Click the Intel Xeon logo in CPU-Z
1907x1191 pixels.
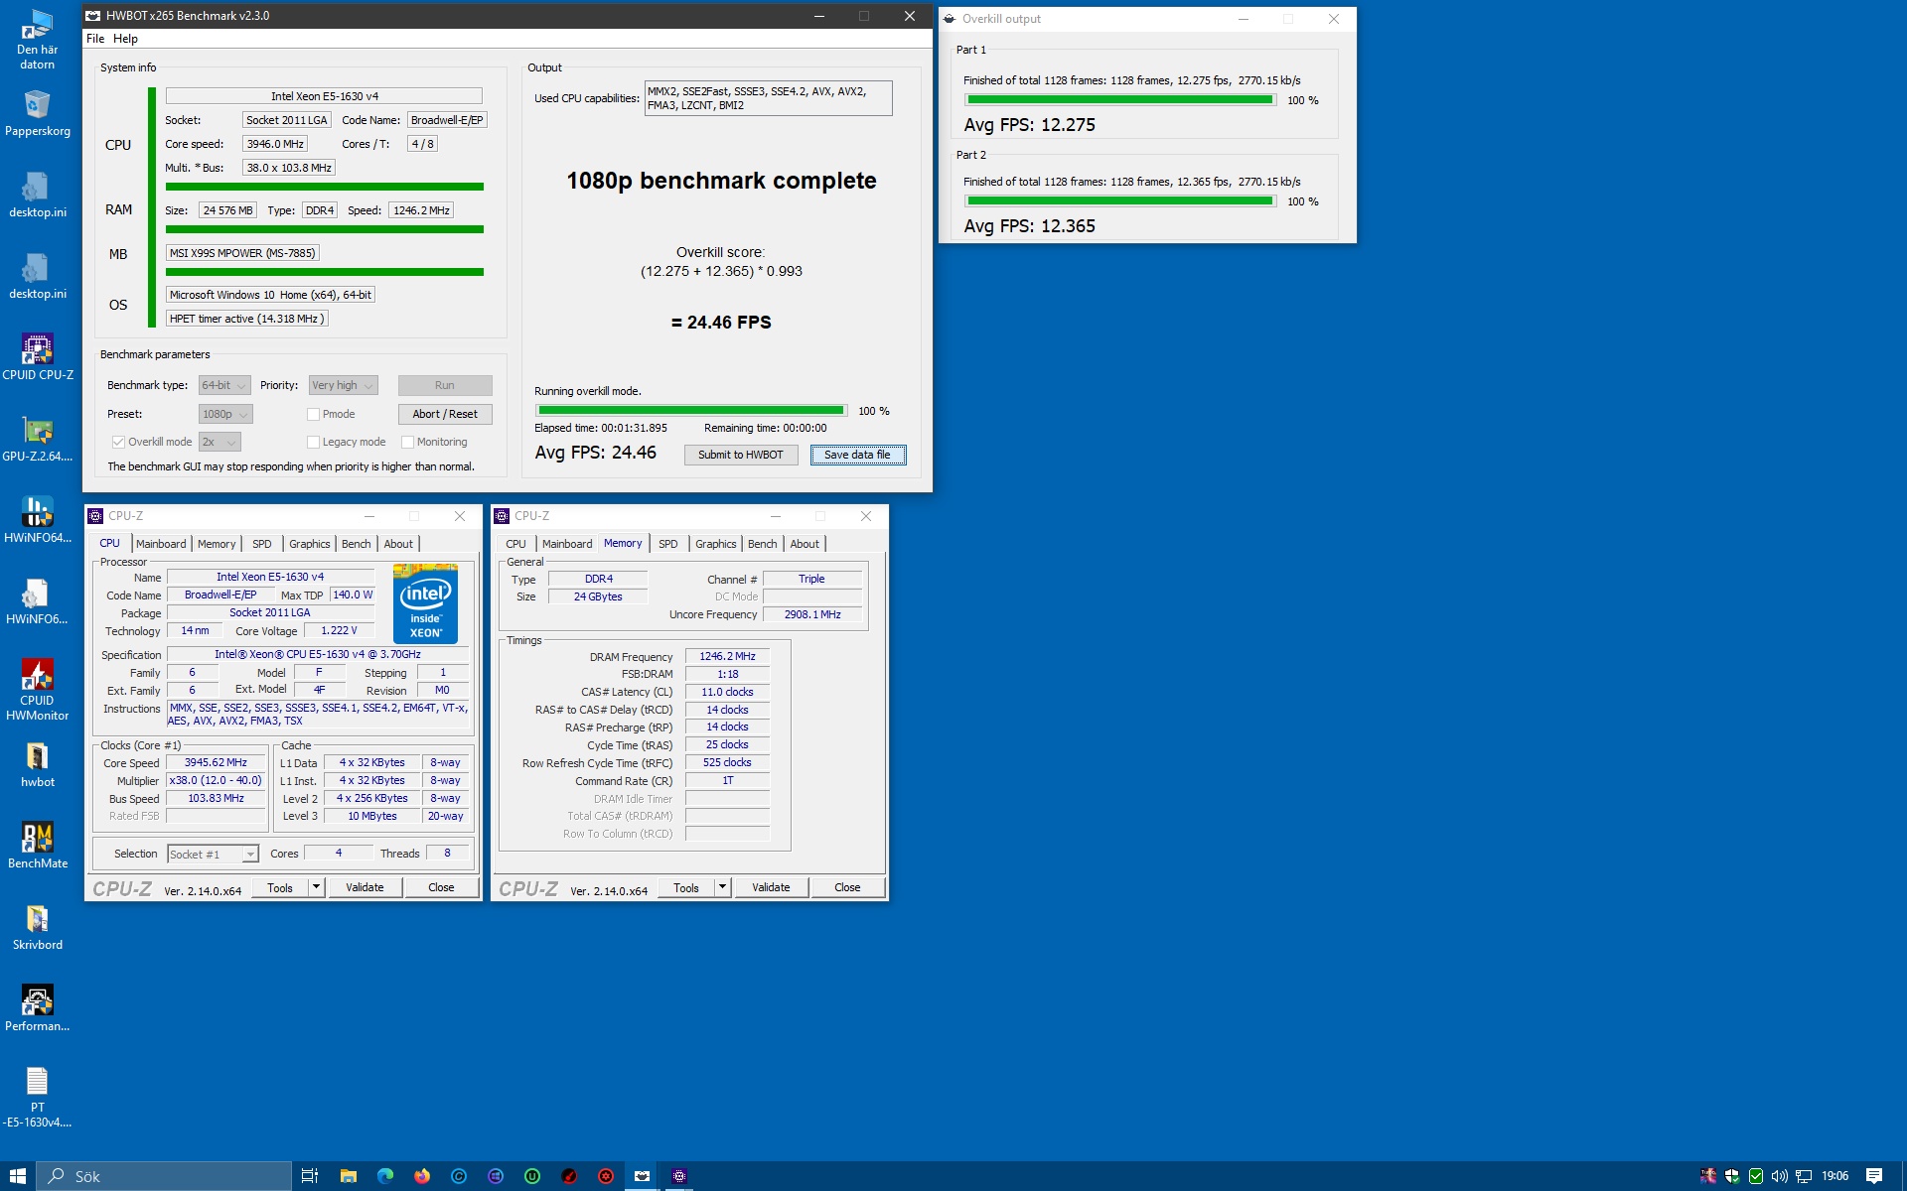(x=426, y=603)
